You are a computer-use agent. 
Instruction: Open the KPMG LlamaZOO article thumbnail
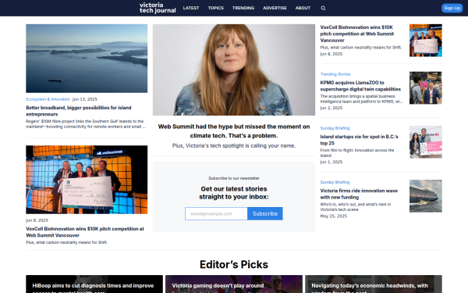pos(426,88)
